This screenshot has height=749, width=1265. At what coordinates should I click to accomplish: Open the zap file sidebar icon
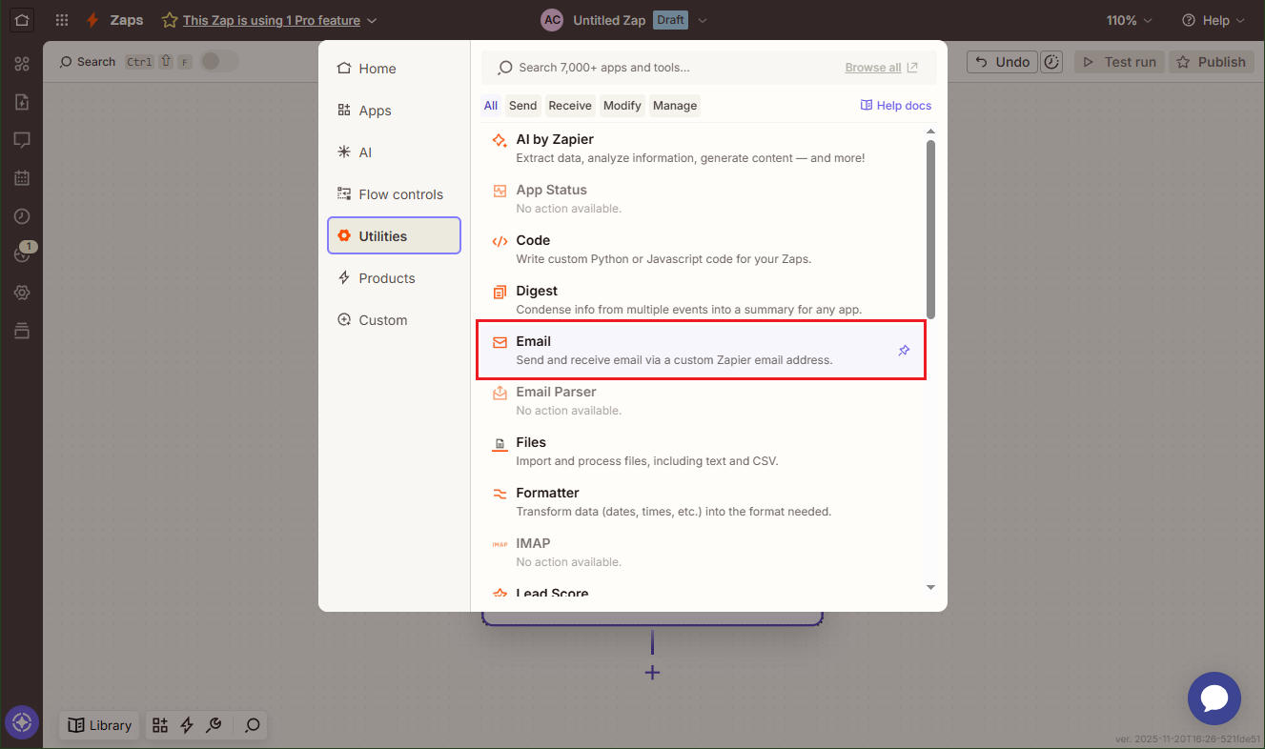pos(22,102)
